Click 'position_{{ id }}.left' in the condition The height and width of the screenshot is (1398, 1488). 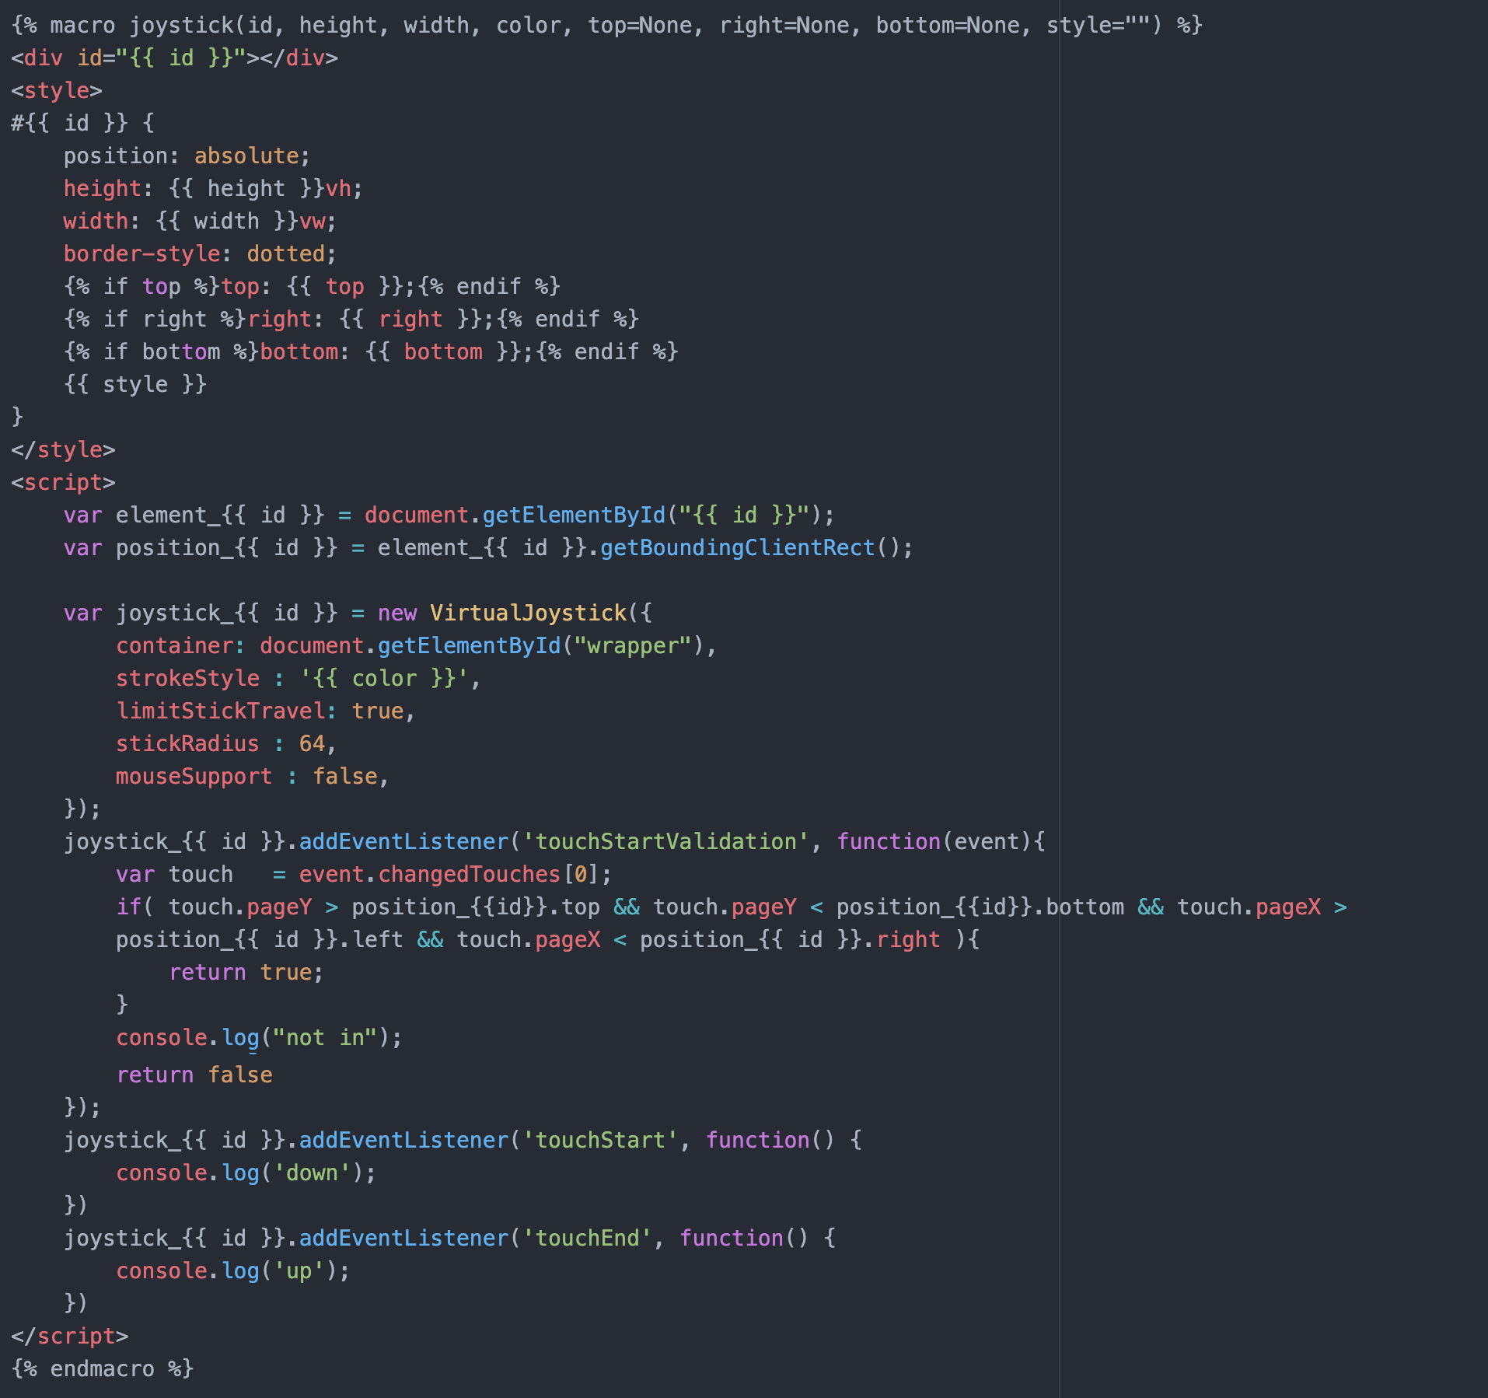tap(260, 940)
